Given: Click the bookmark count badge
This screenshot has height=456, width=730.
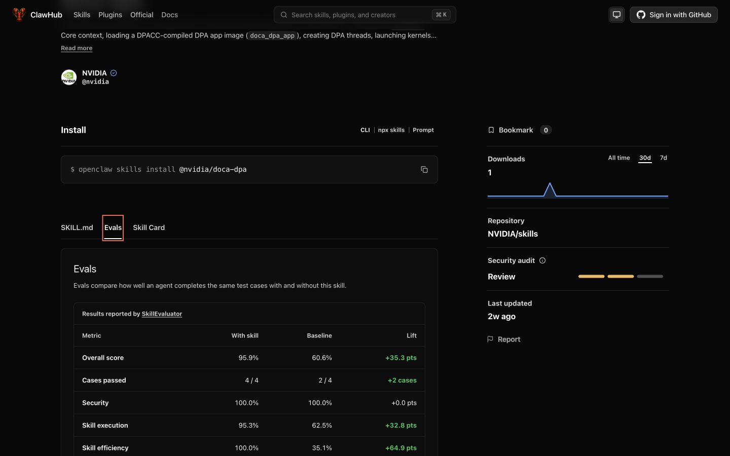Looking at the screenshot, I should (x=546, y=130).
